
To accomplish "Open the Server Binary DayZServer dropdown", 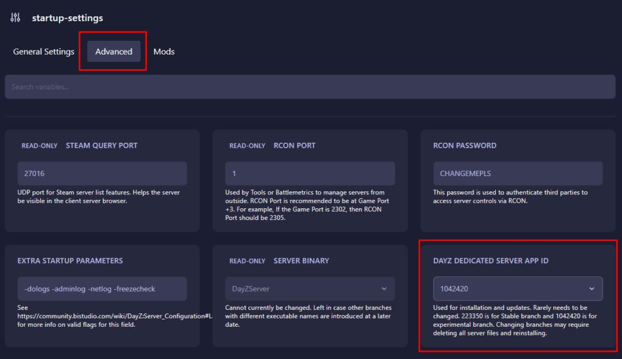I will coord(310,289).
